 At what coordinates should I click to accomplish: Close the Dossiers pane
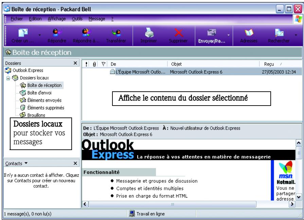[x=75, y=63]
